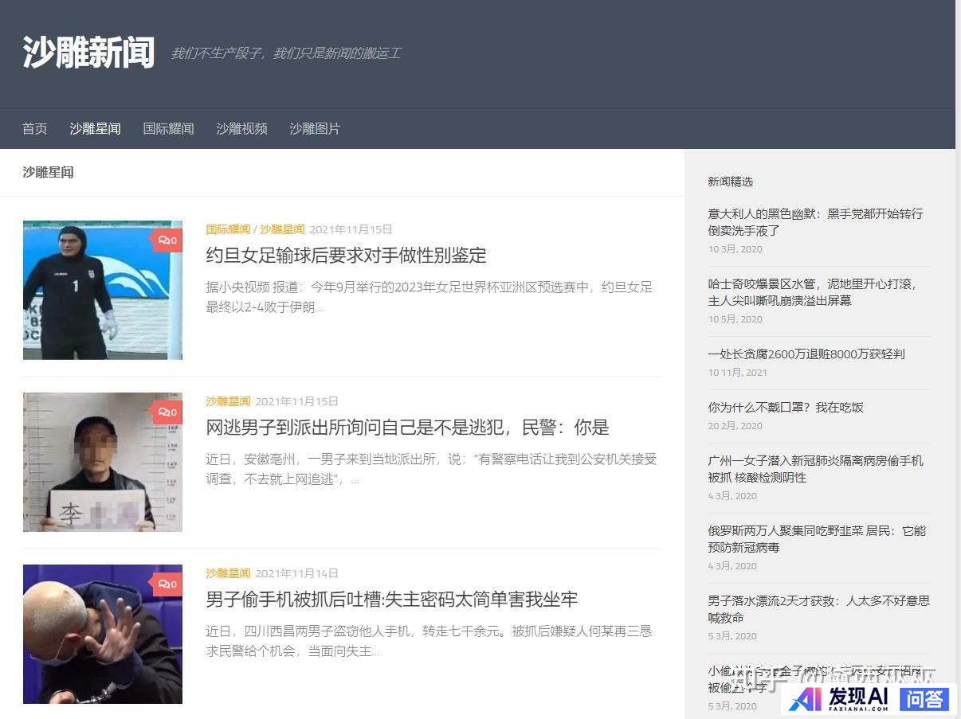Viewport: 961px width, 719px height.
Task: Open sidebar link 你为什么不戴口罩？我在吃饭
Action: [785, 407]
